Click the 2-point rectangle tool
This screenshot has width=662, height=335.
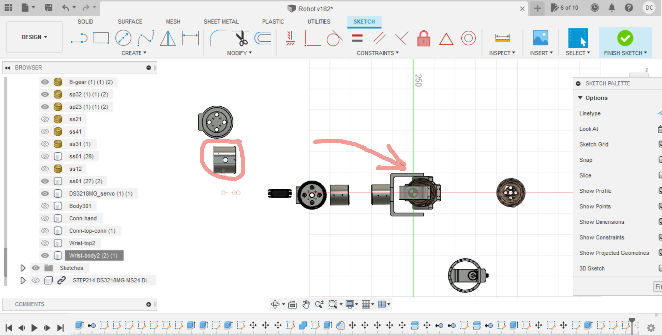[101, 38]
